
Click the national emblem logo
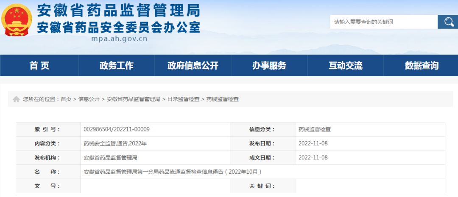(x=16, y=20)
